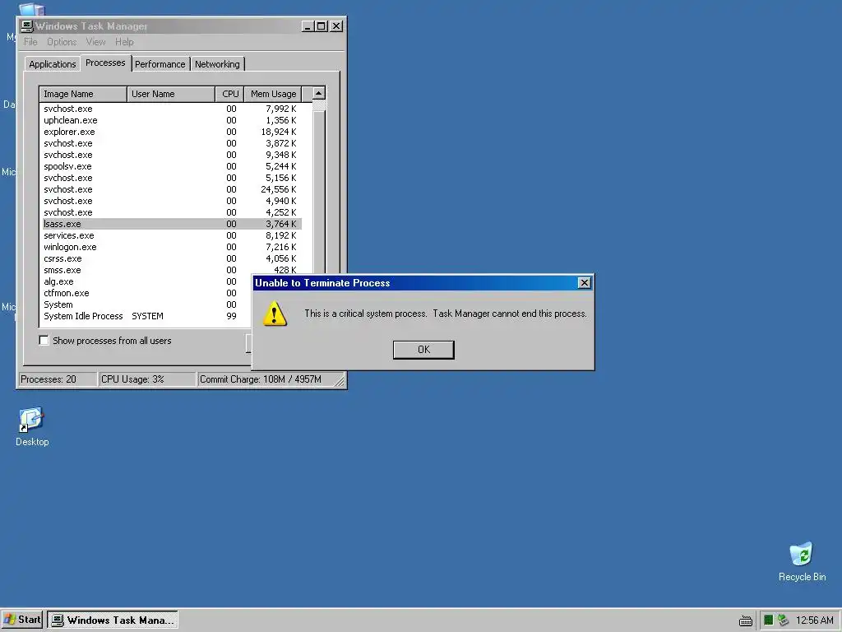The width and height of the screenshot is (842, 632).
Task: Open the View menu
Action: [95, 42]
